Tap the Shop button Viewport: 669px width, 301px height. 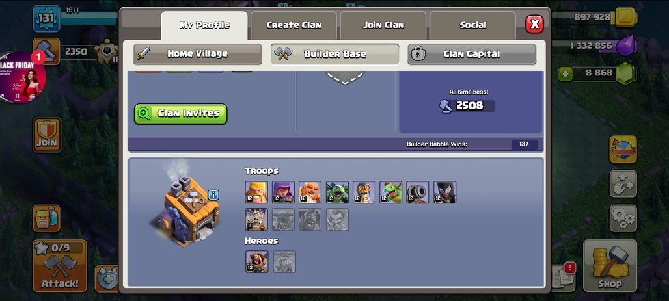tap(610, 266)
